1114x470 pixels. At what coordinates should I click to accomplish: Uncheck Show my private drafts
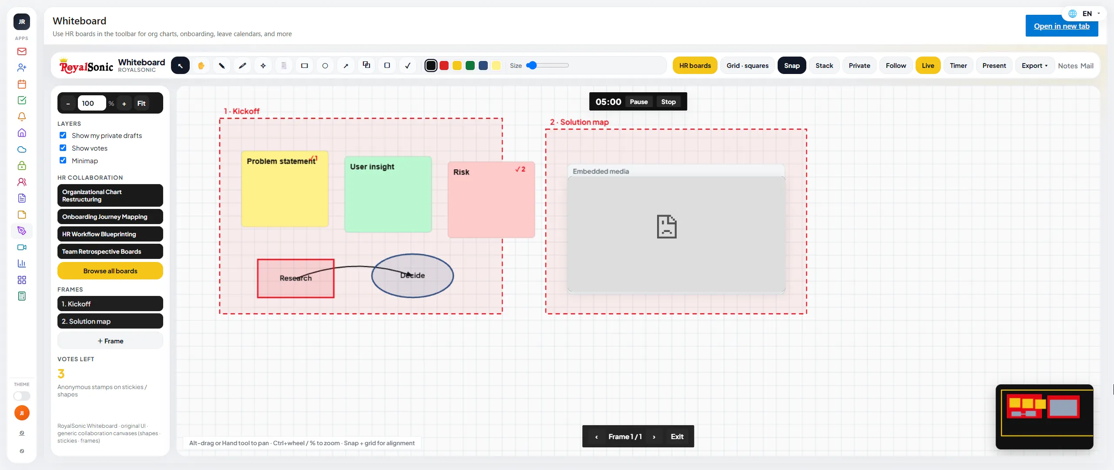click(63, 135)
